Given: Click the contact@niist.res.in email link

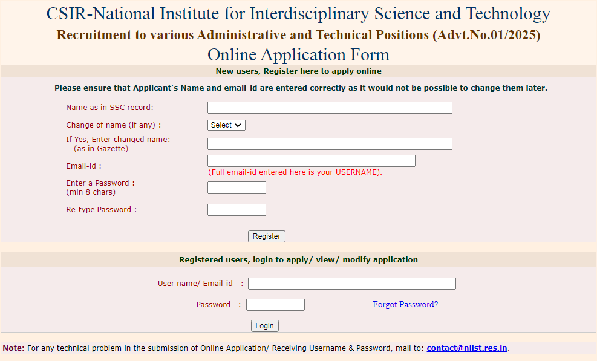Looking at the screenshot, I should point(467,348).
